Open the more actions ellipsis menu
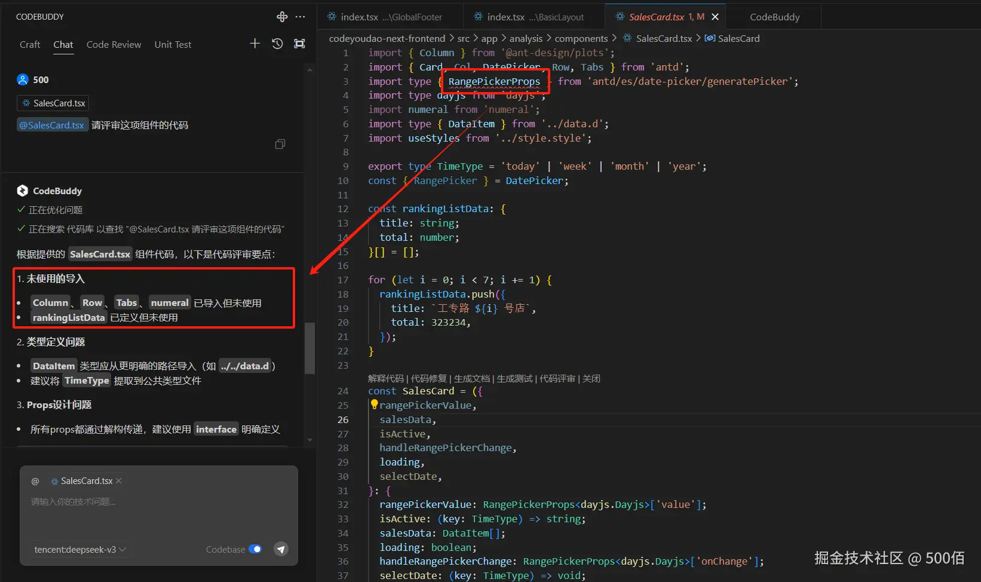 click(301, 17)
